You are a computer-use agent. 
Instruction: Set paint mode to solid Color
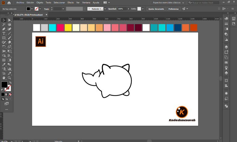click(x=3, y=94)
